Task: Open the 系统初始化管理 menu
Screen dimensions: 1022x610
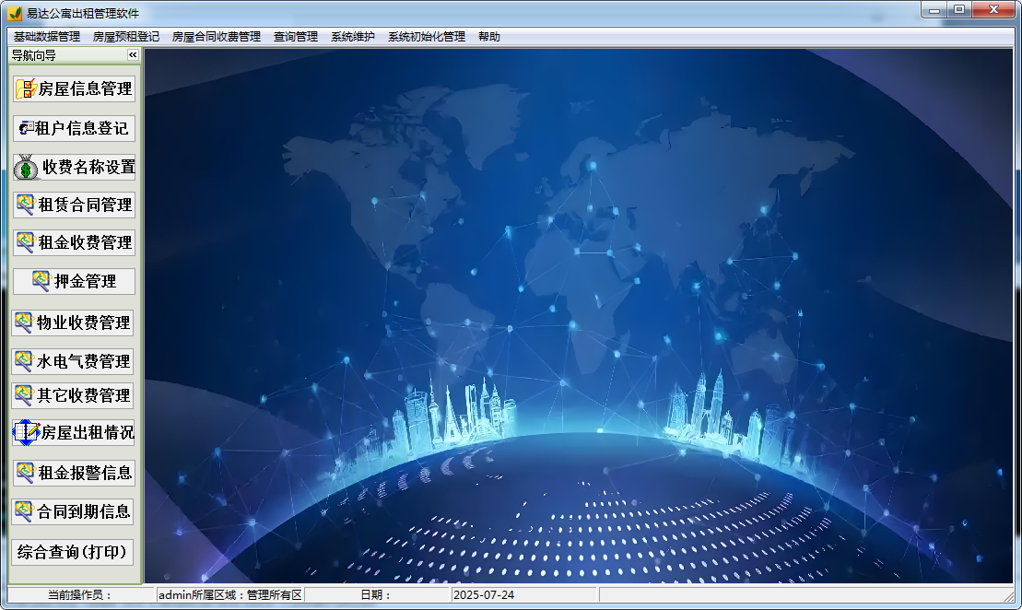Action: pos(427,37)
